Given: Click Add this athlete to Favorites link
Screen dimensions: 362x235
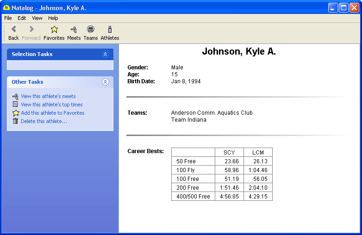Looking at the screenshot, I should (x=52, y=113).
